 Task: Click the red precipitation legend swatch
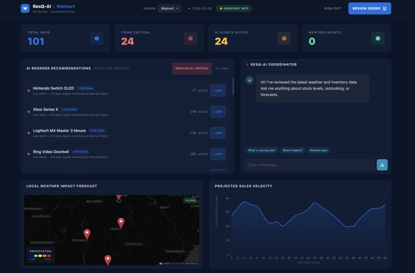(x=49, y=256)
